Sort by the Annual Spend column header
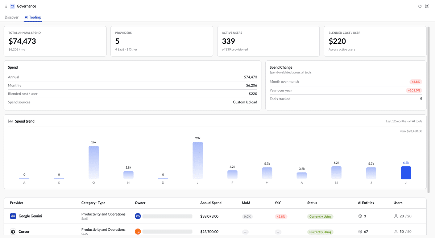 point(211,203)
